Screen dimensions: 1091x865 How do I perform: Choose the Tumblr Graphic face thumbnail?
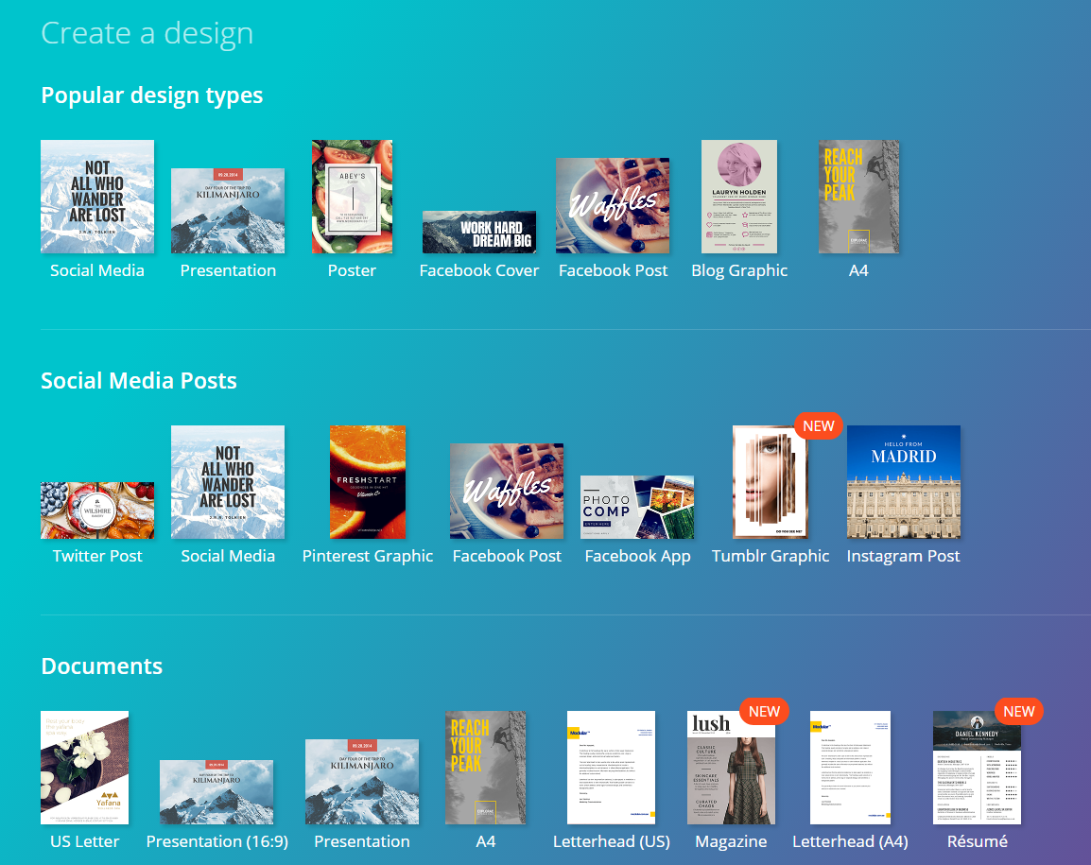point(770,482)
